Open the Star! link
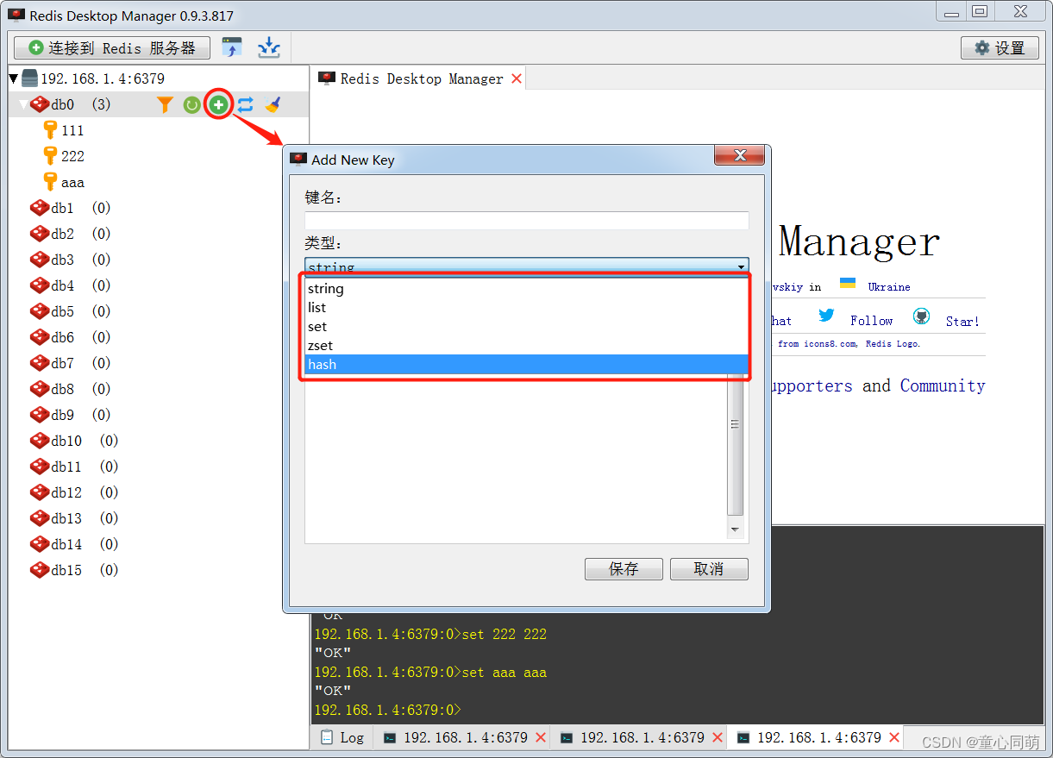The height and width of the screenshot is (758, 1053). coord(962,322)
